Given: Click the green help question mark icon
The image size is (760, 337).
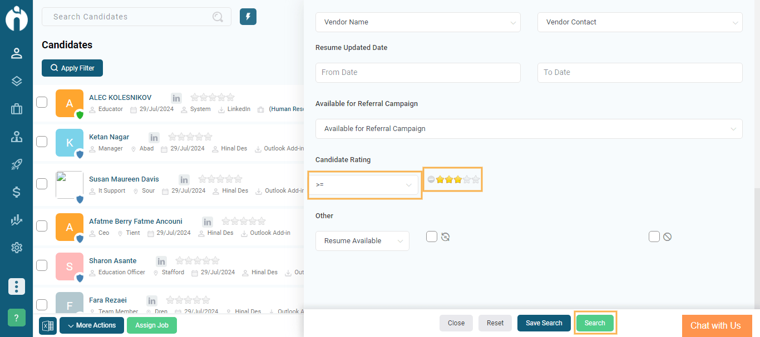Looking at the screenshot, I should click(17, 318).
